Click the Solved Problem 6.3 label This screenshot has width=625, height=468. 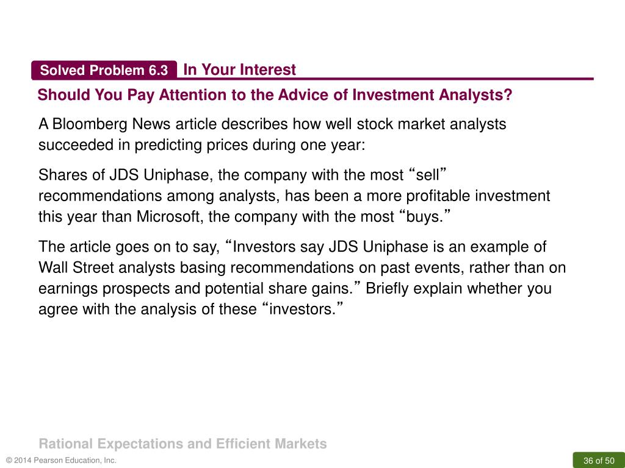104,71
